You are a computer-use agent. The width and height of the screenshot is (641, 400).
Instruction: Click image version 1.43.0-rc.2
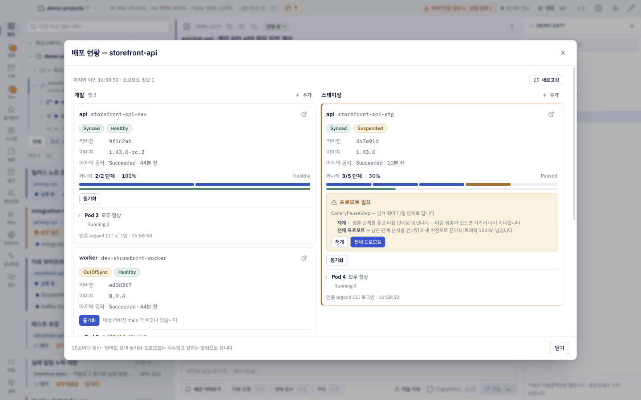pyautogui.click(x=127, y=152)
